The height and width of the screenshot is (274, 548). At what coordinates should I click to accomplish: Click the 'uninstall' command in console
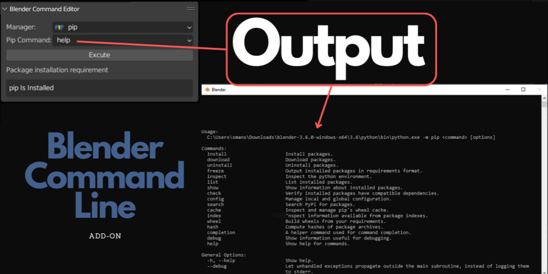220,165
